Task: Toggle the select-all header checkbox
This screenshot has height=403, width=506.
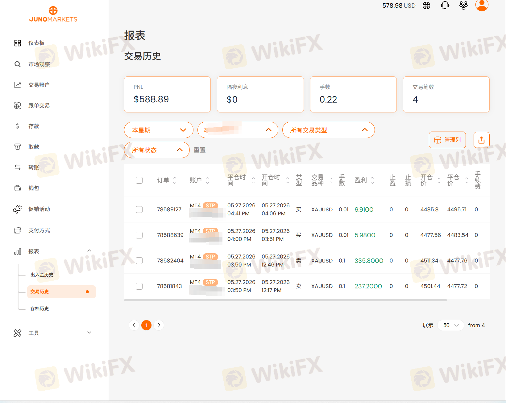Action: 139,180
